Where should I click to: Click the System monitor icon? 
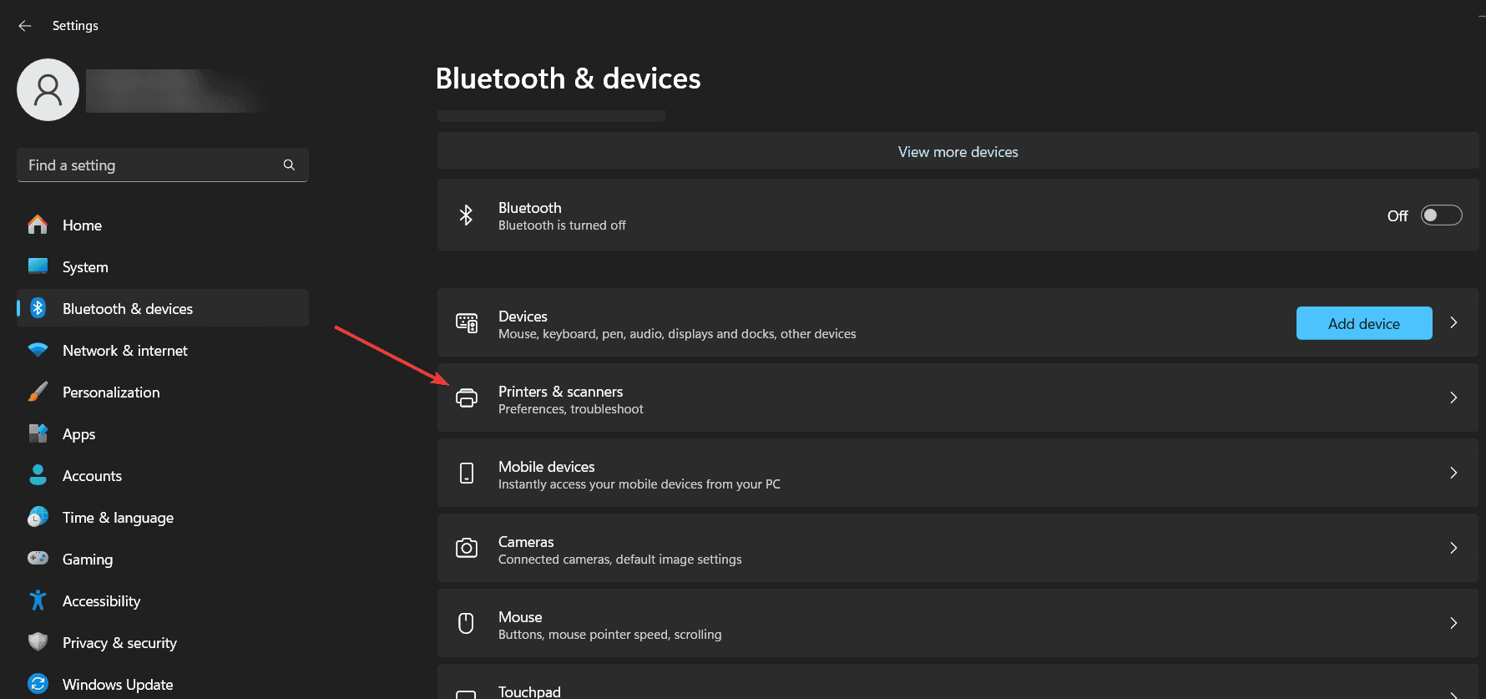pyautogui.click(x=38, y=266)
